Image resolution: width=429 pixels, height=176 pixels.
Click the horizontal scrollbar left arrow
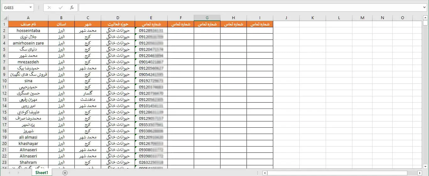265,173
